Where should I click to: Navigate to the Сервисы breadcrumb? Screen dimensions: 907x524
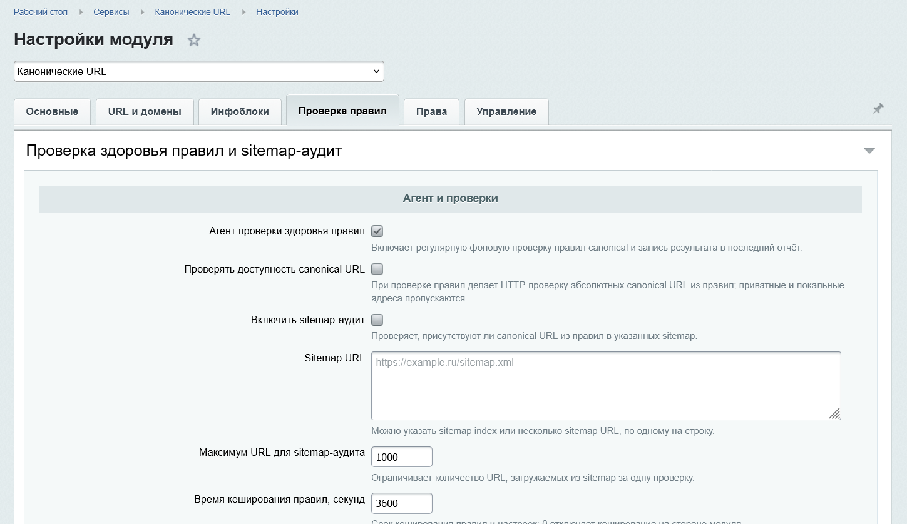click(111, 12)
